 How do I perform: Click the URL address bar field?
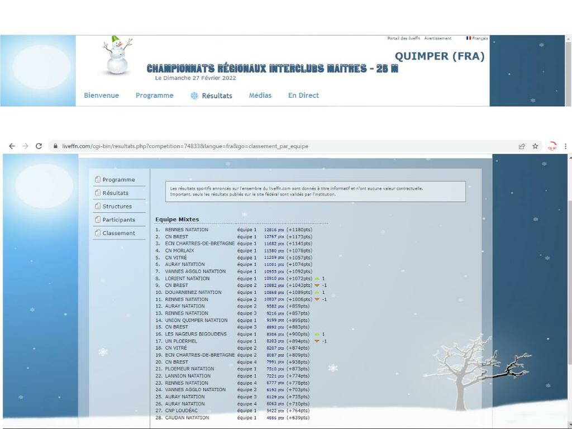pyautogui.click(x=279, y=146)
